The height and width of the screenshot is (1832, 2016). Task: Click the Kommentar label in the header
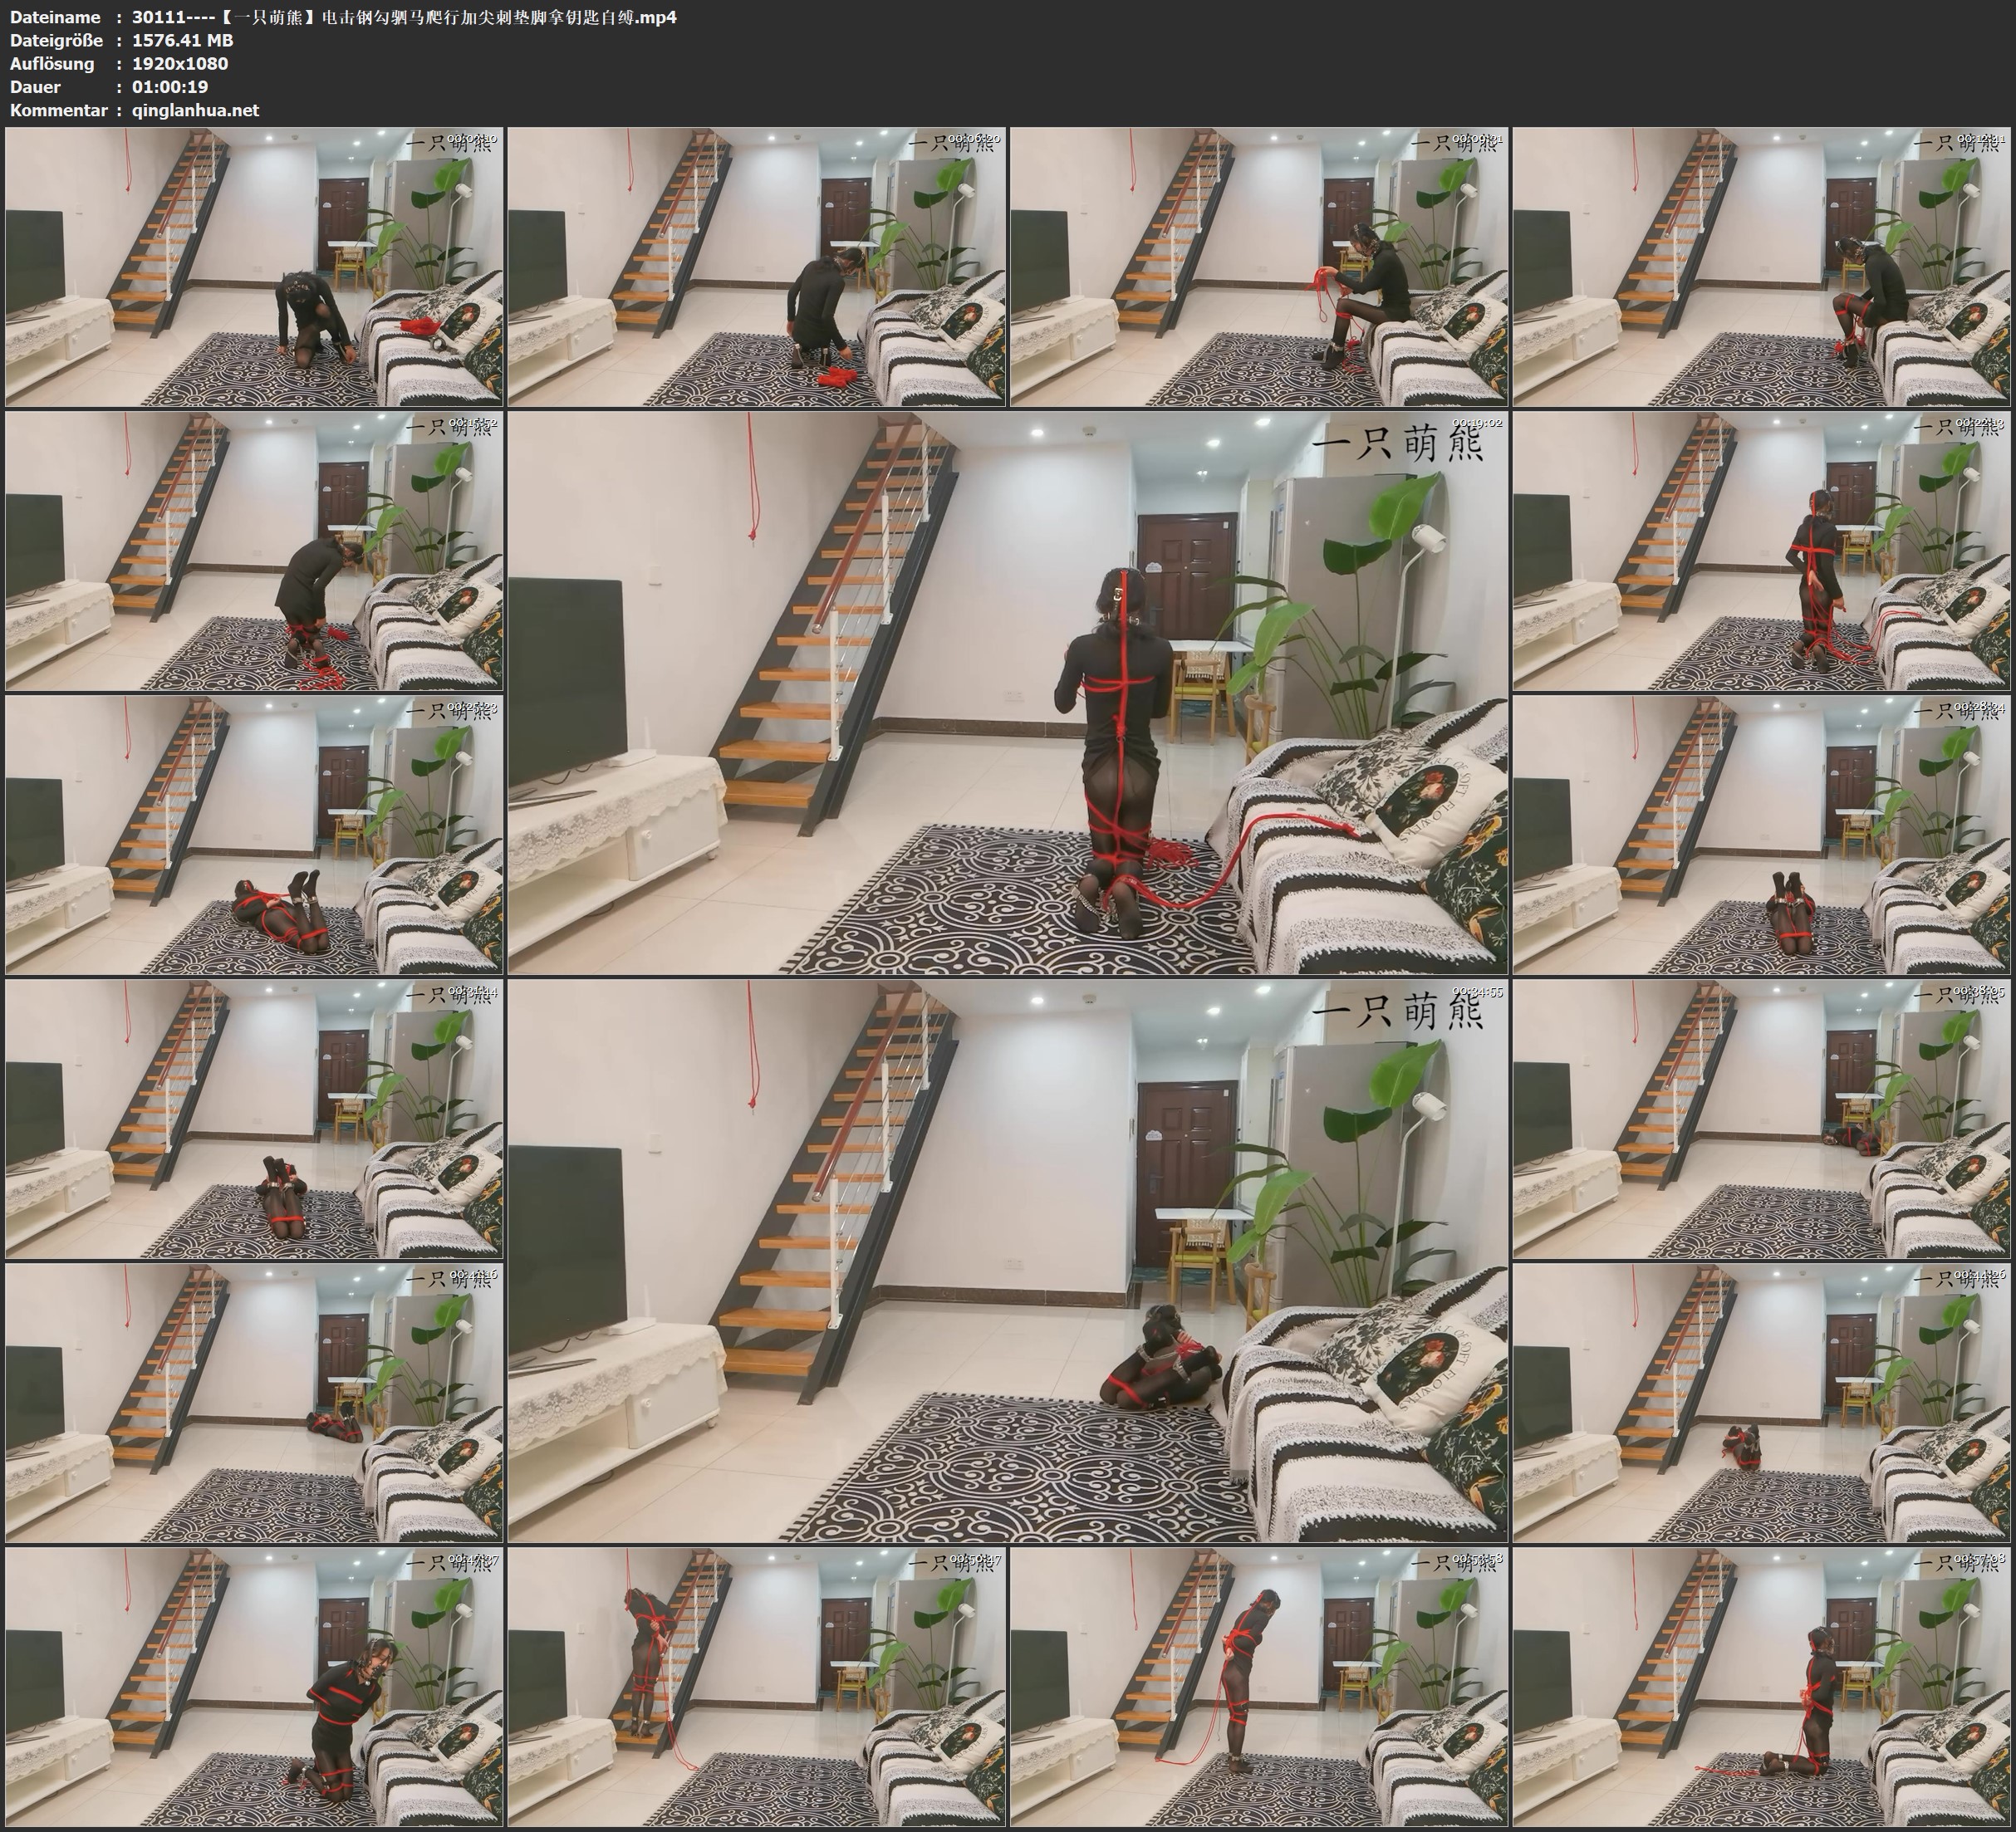(x=57, y=111)
